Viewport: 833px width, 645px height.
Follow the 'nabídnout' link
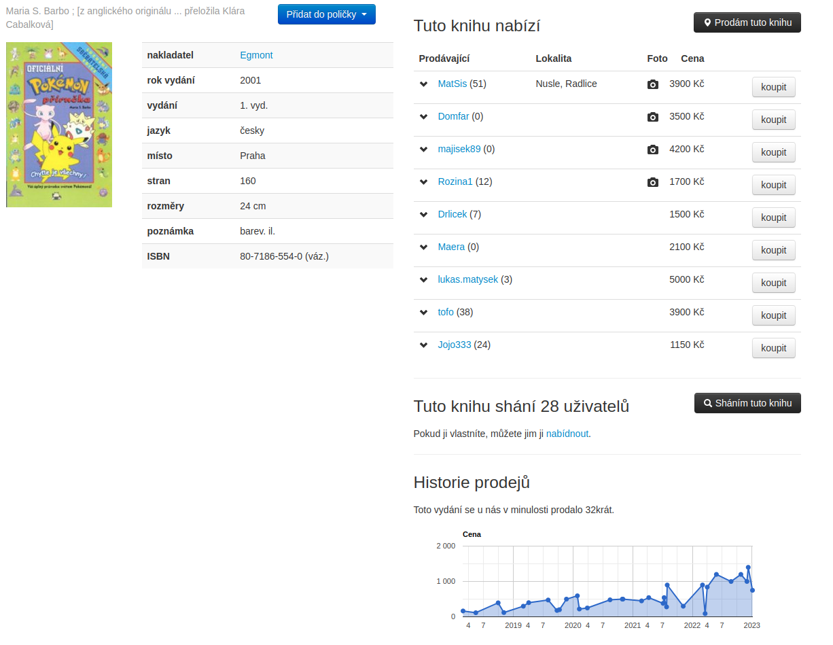point(567,434)
